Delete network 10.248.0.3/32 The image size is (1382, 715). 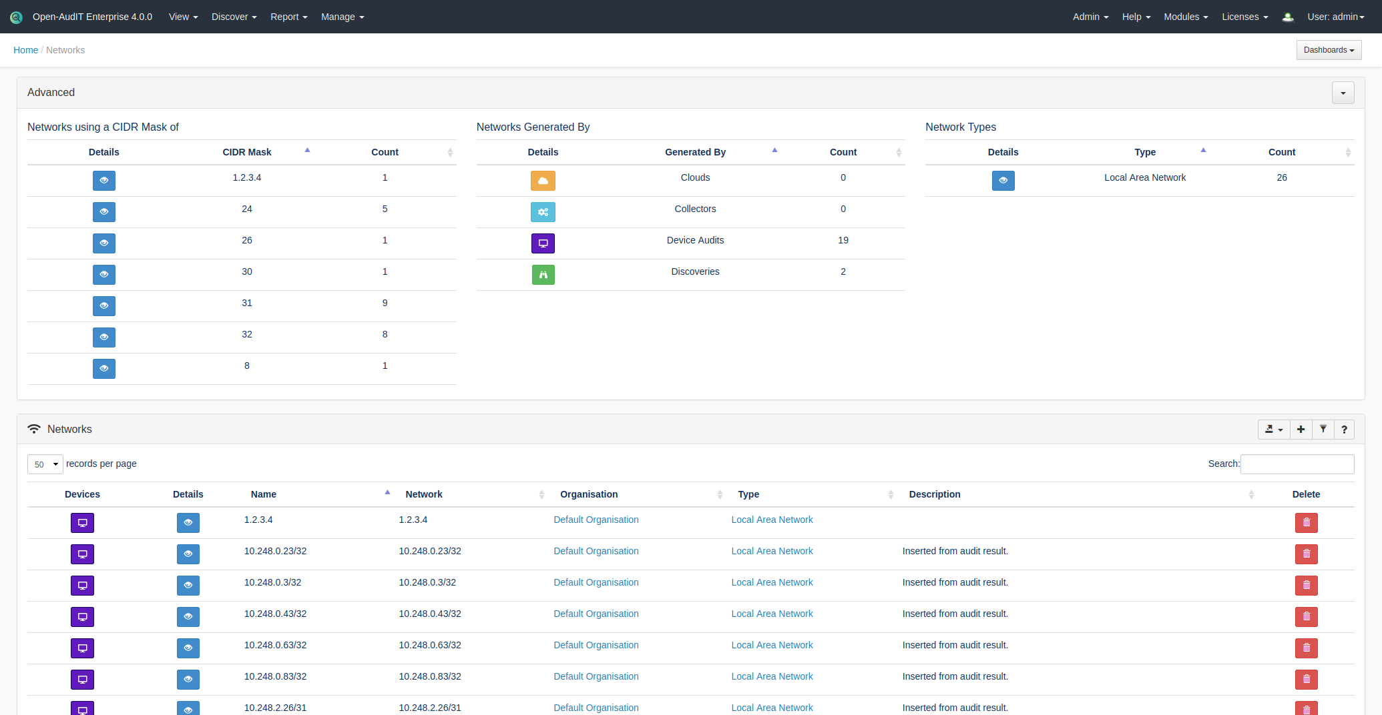1306,586
